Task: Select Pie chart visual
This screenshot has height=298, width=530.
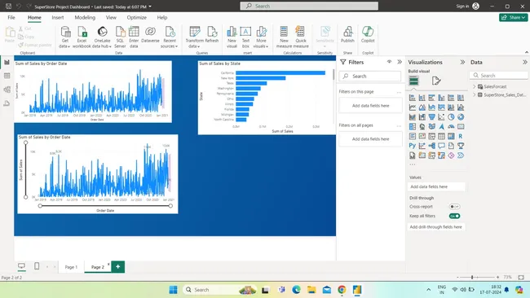Action: (x=451, y=117)
